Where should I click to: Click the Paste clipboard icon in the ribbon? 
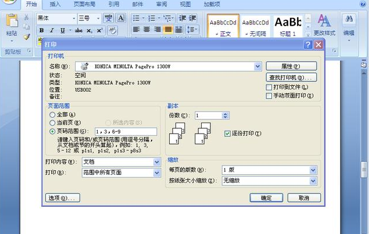pos(12,21)
